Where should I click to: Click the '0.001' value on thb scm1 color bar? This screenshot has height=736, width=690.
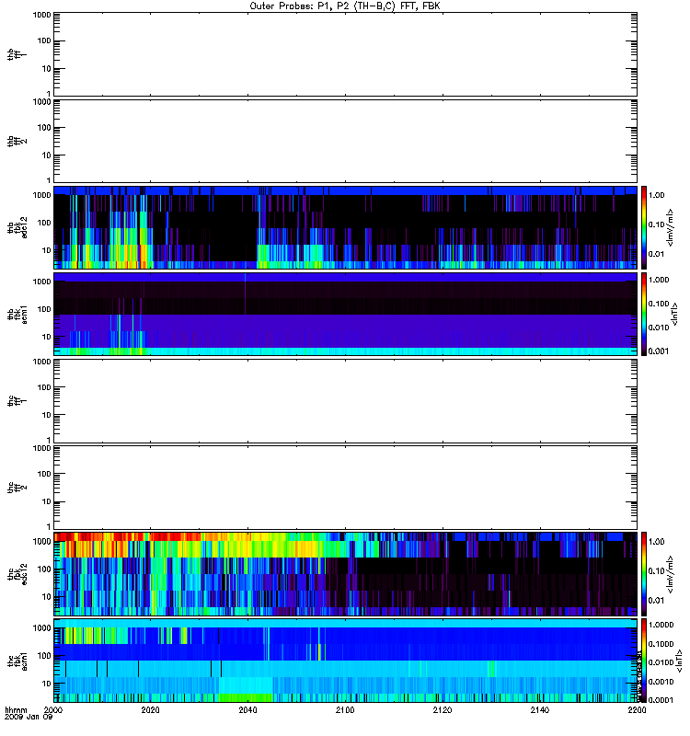(x=659, y=351)
